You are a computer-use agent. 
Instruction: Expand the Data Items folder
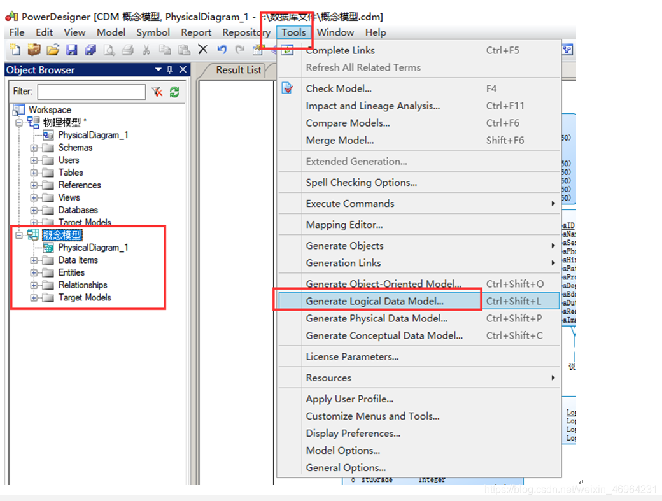coord(33,260)
